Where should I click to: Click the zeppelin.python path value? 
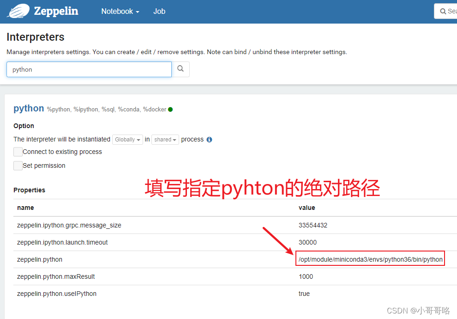coord(370,259)
